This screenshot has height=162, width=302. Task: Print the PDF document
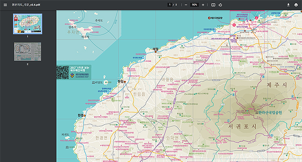pos(296,5)
